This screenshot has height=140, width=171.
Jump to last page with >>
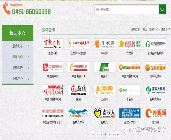pos(118,135)
